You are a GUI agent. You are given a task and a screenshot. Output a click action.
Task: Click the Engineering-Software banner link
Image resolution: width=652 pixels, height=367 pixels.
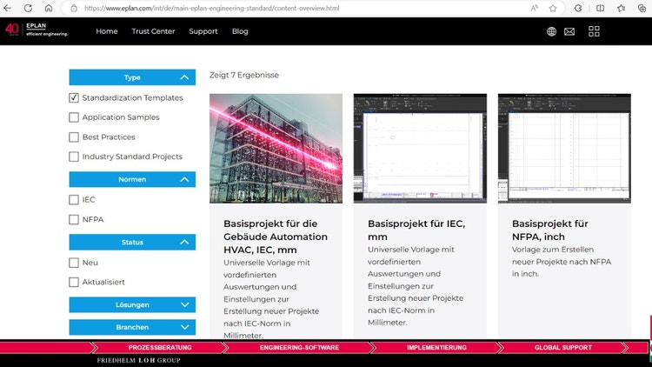coord(298,348)
